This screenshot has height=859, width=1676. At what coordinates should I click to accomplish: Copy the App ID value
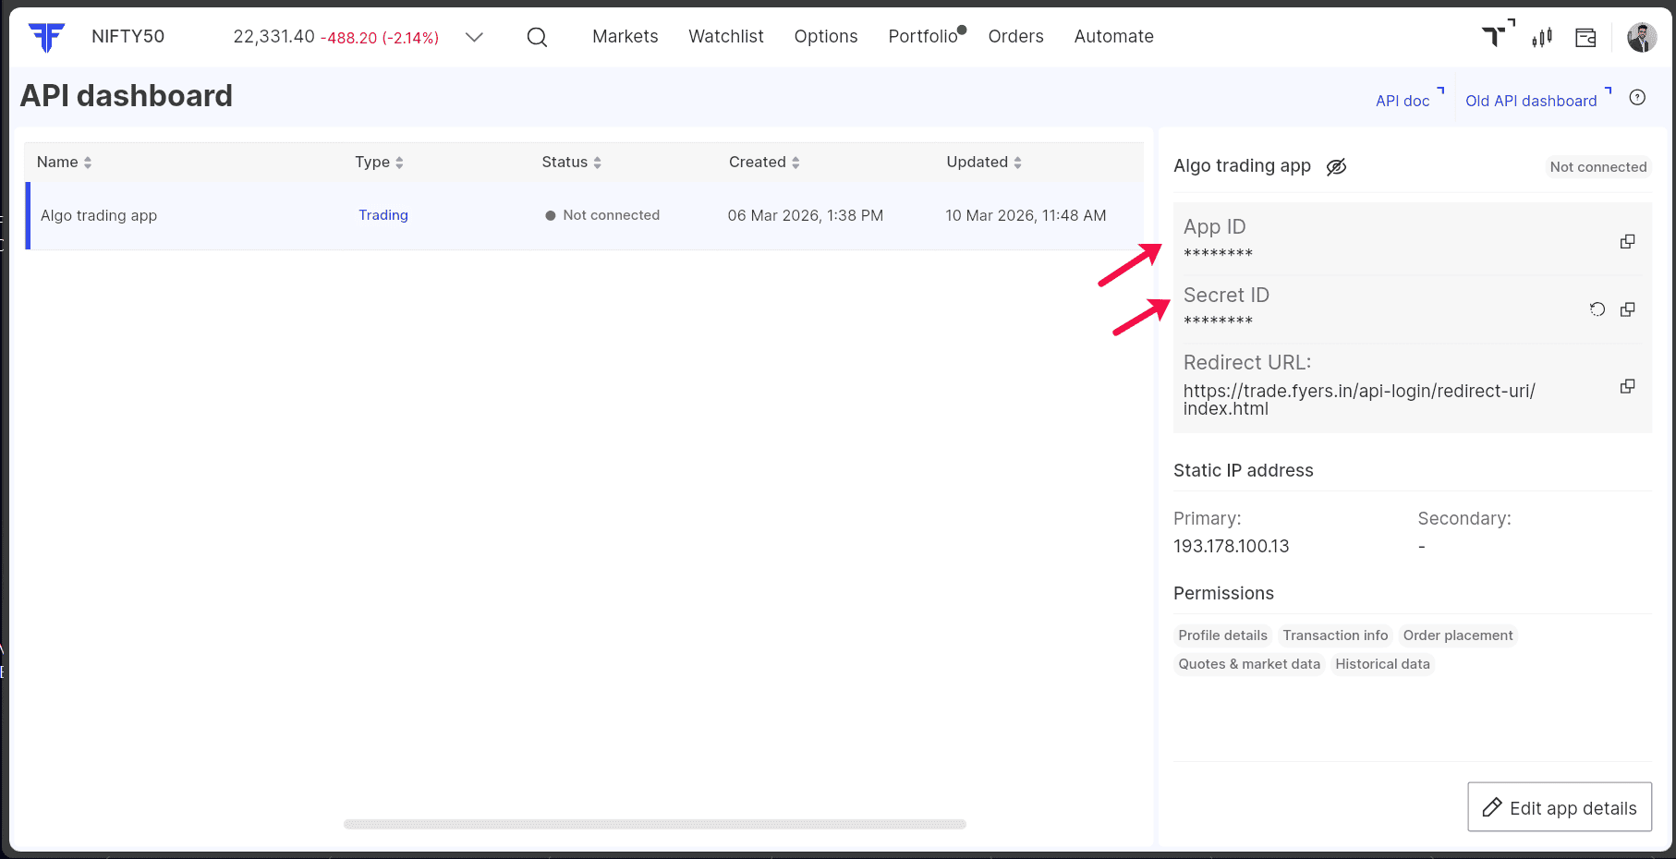point(1627,241)
